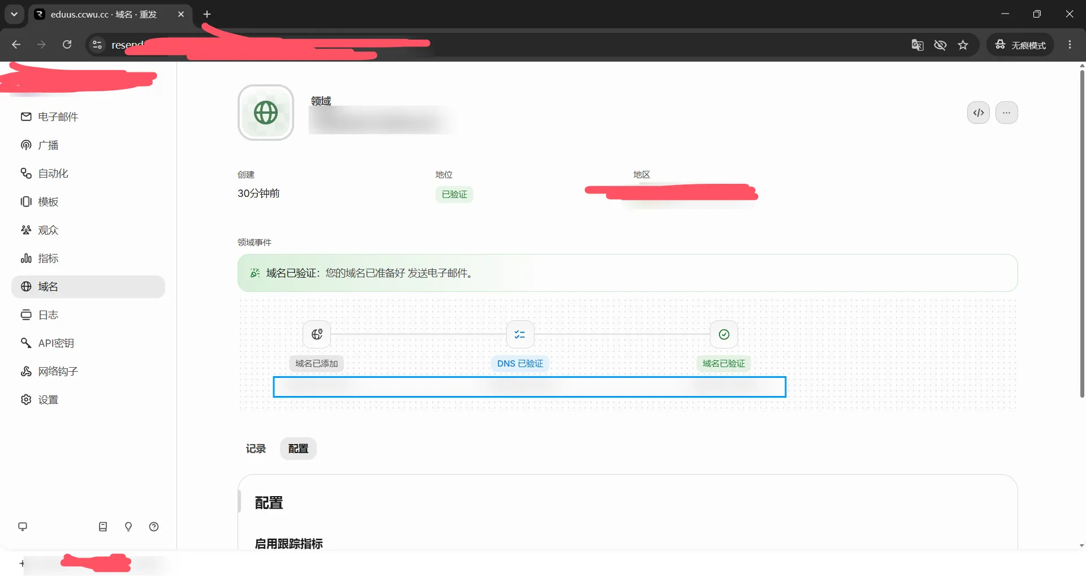Select the highlighted 域名 sidebar item
The width and height of the screenshot is (1086, 577).
click(88, 287)
